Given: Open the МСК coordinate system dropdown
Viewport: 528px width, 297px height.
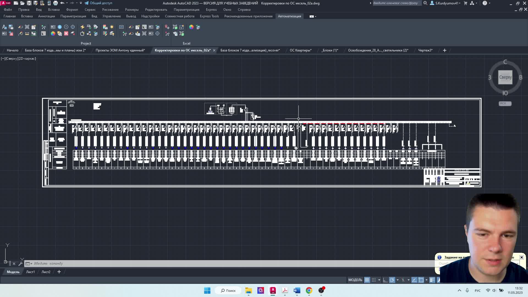Looking at the screenshot, I should coord(505,104).
